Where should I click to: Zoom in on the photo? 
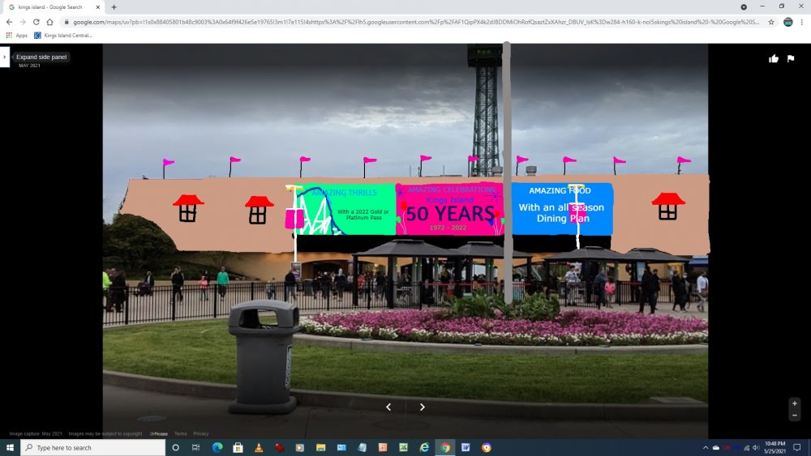point(795,403)
